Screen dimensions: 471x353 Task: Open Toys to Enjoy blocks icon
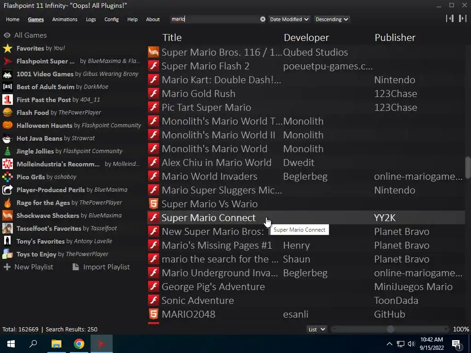click(x=7, y=254)
